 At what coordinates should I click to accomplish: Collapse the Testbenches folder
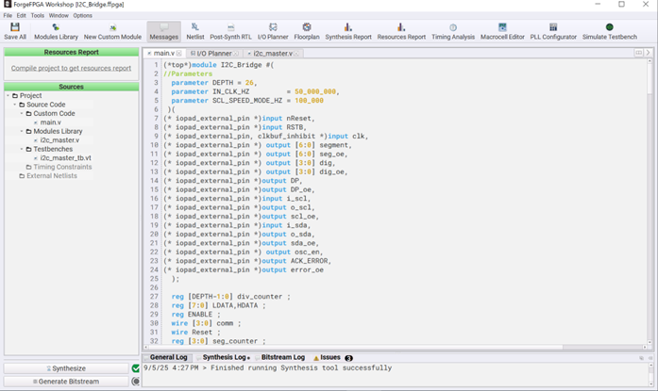pos(23,149)
